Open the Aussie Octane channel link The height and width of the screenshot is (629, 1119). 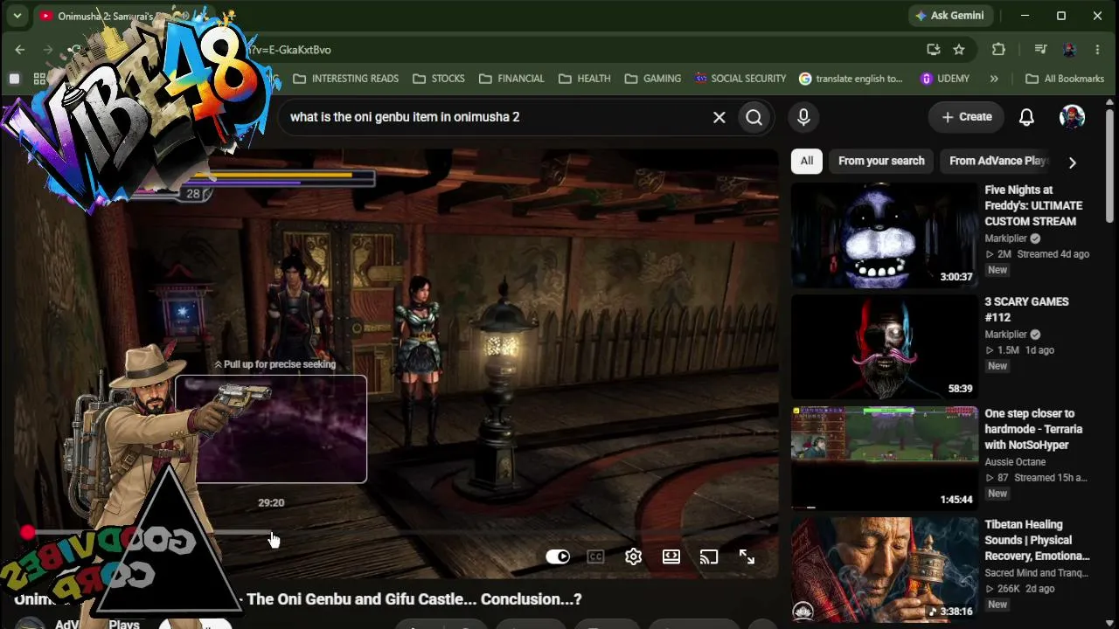tap(1015, 462)
